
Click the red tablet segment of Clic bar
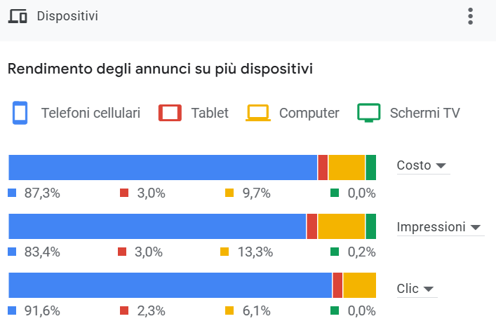(337, 285)
